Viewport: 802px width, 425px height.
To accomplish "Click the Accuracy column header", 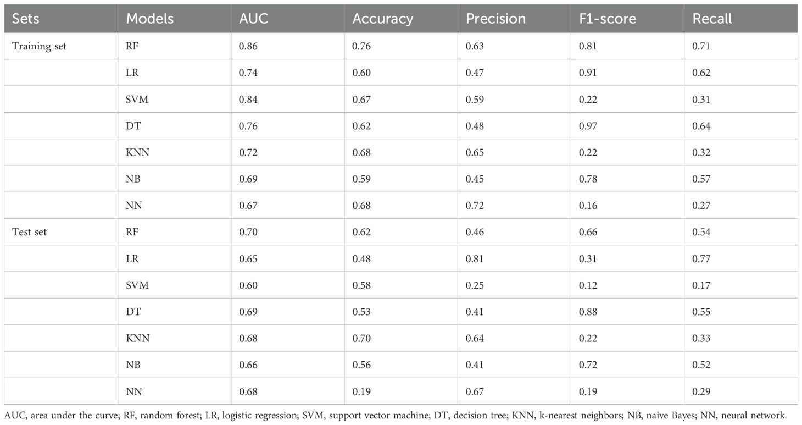I will (x=383, y=19).
